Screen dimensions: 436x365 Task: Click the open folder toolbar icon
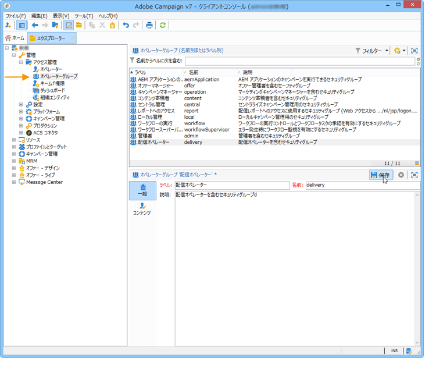click(79, 26)
